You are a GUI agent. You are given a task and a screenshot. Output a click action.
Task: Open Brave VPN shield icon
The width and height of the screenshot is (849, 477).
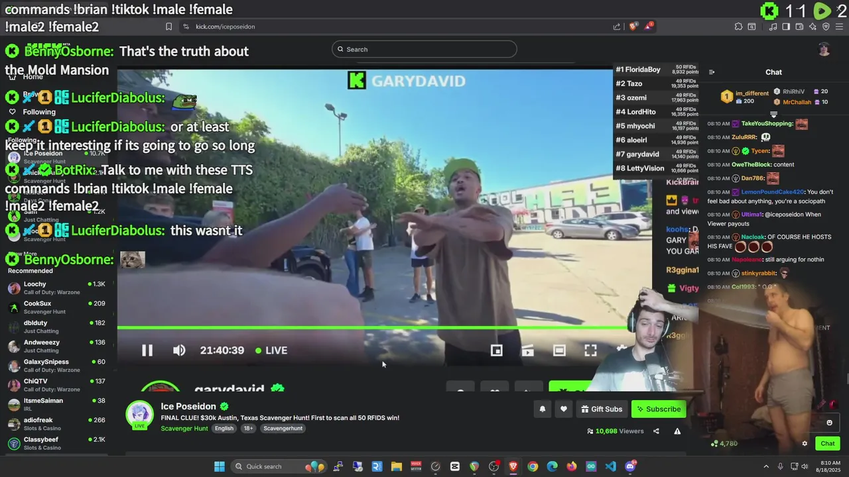[x=826, y=26]
